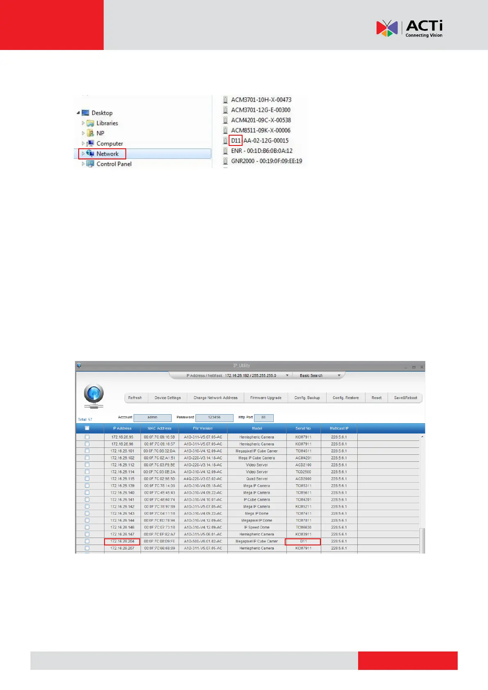This screenshot has width=488, height=690.
Task: Click serial number cell D11
Action: [x=303, y=541]
